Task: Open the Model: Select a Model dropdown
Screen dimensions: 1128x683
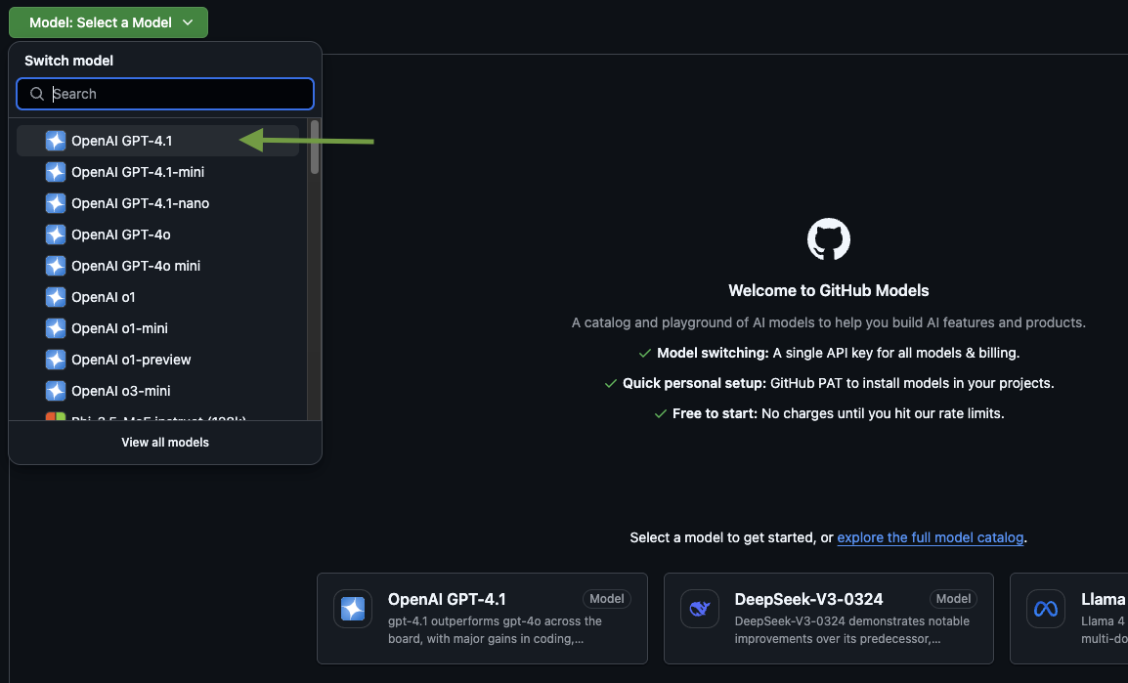Action: coord(108,22)
